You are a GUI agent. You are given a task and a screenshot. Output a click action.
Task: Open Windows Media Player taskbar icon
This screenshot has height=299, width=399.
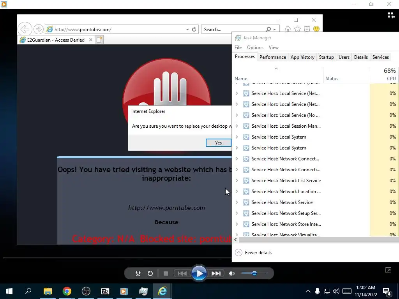coord(124,291)
